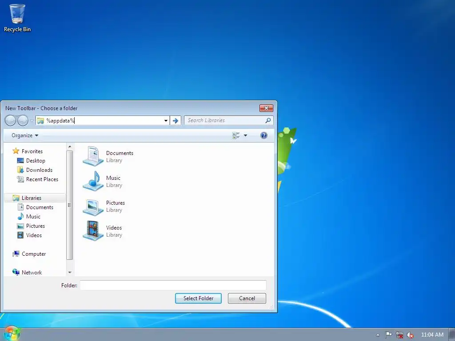
Task: Click the Downloads folder icon in sidebar
Action: 20,170
